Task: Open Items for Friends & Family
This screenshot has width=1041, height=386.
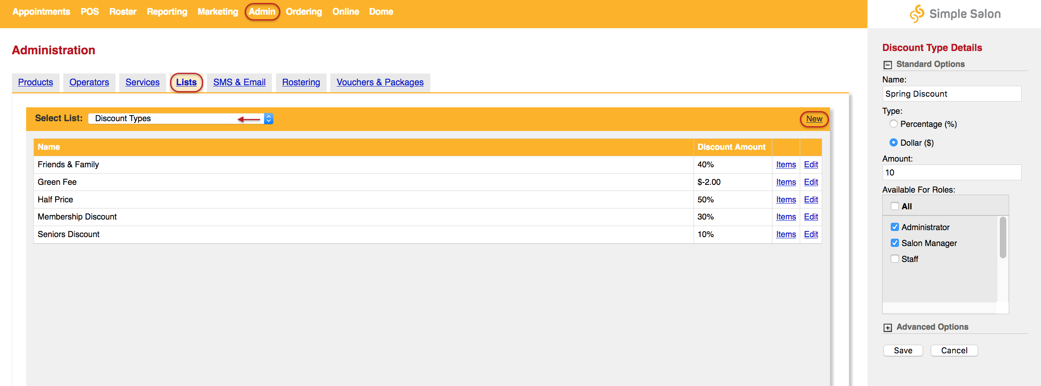Action: [x=786, y=164]
